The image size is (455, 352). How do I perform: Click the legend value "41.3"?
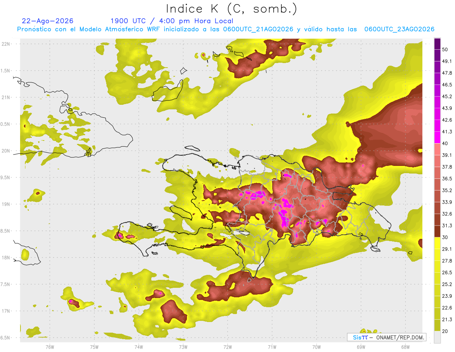(x=447, y=132)
